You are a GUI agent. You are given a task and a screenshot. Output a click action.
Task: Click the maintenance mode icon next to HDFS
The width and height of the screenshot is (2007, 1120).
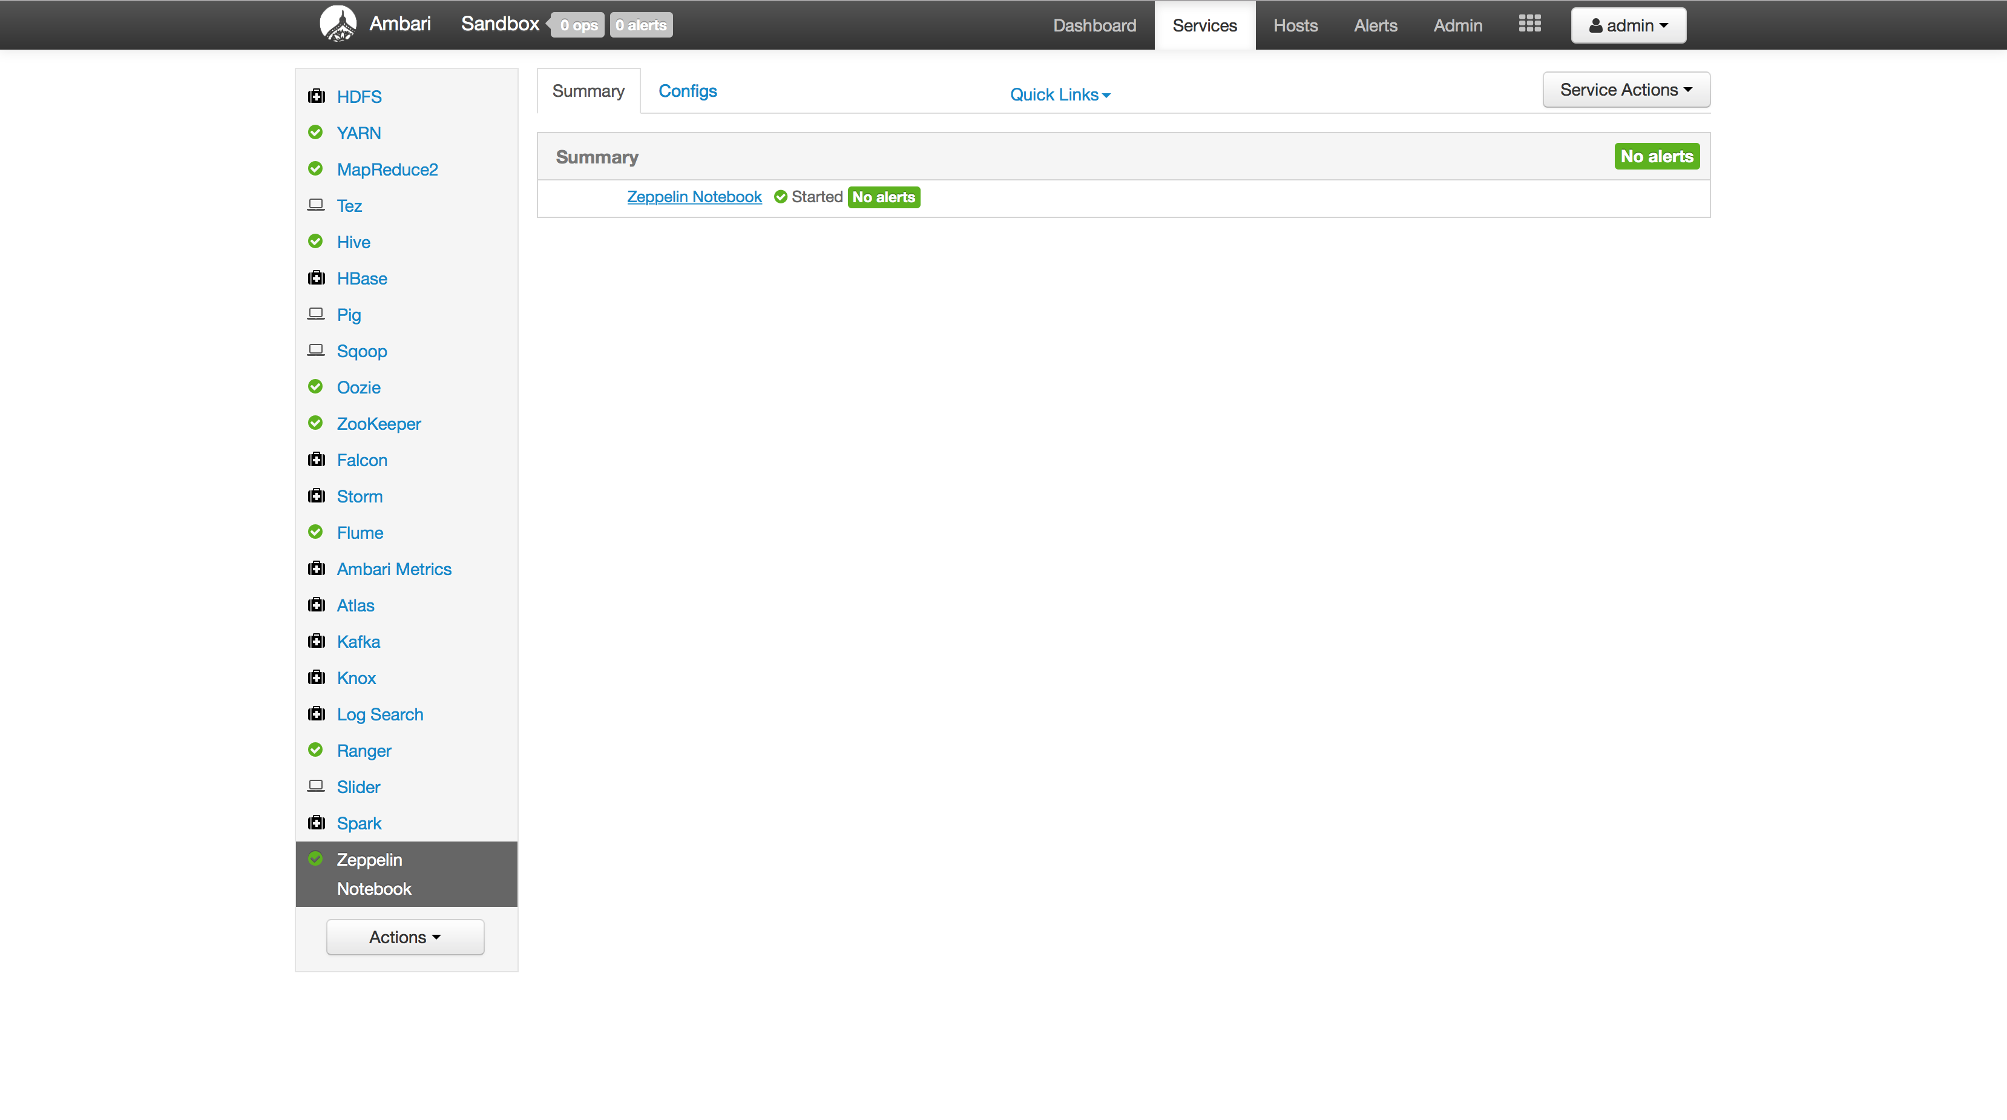(315, 95)
